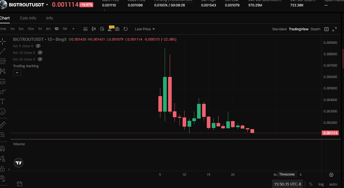Open the order display settings icon
The image size is (344, 188).
[x=102, y=29]
